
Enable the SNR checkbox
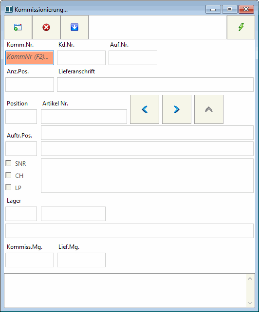click(x=8, y=163)
